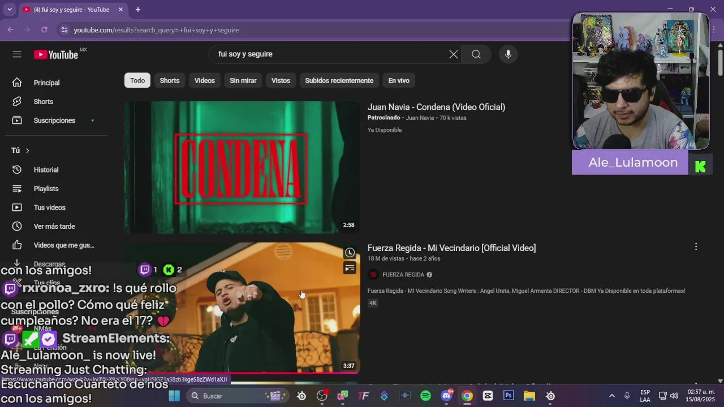Close the fui soy y seguire tab
The height and width of the screenshot is (407, 724).
(120, 10)
